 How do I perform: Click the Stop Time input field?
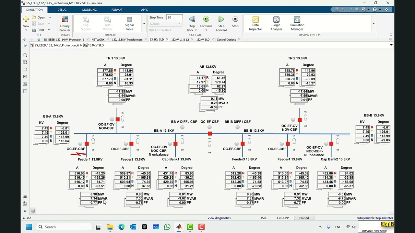pos(174,17)
